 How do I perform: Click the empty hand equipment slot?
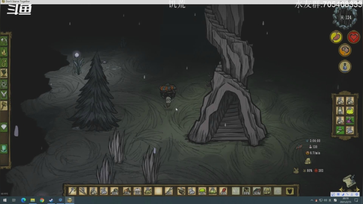tap(235, 191)
